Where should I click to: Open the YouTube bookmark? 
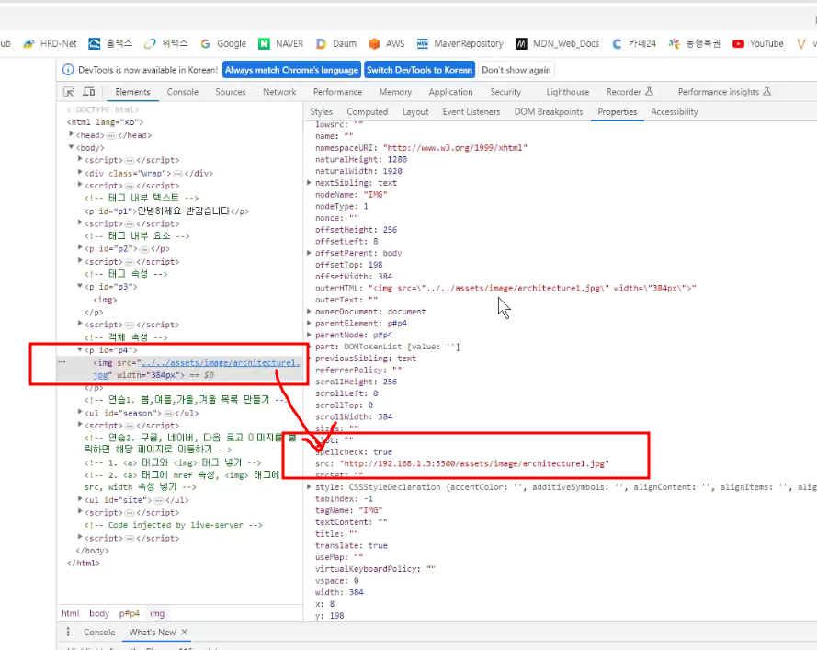(757, 44)
